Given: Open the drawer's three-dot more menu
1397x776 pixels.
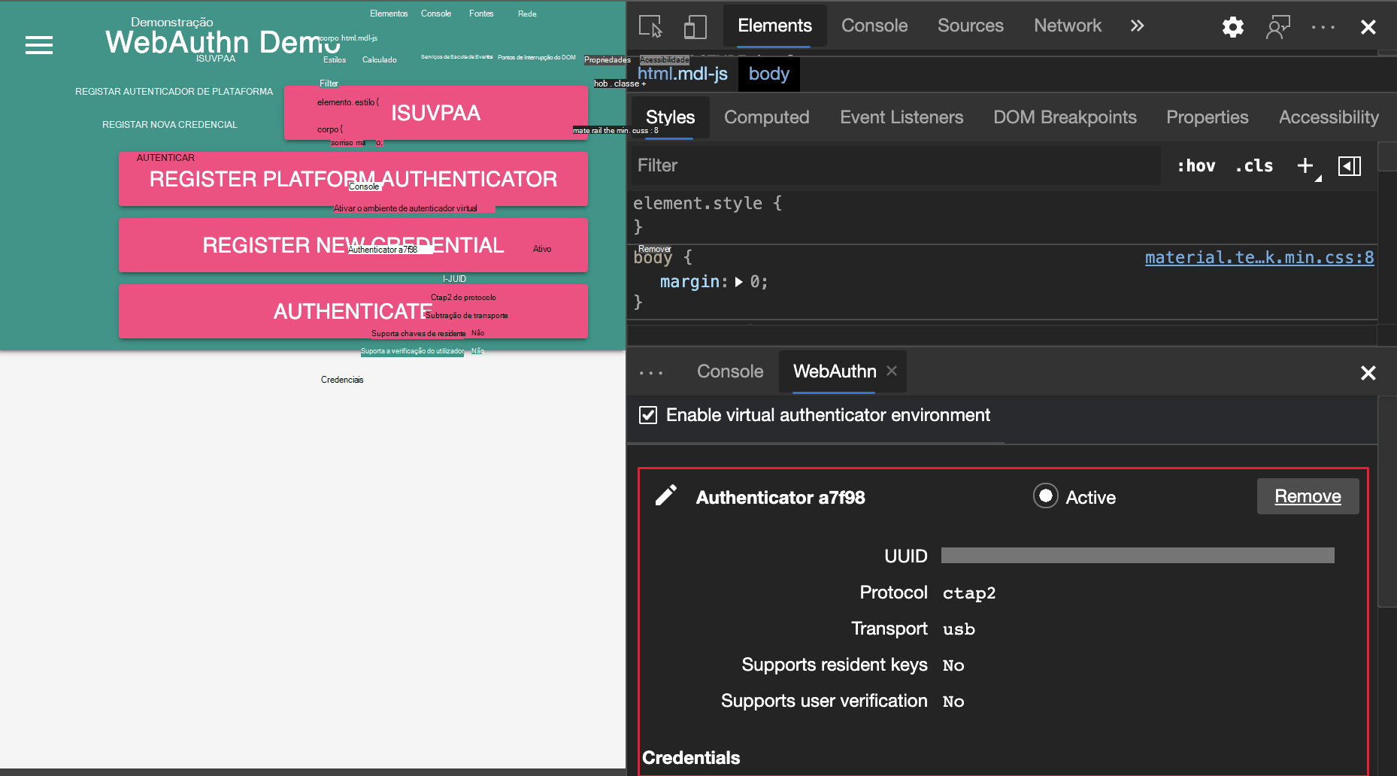Looking at the screenshot, I should pos(651,371).
